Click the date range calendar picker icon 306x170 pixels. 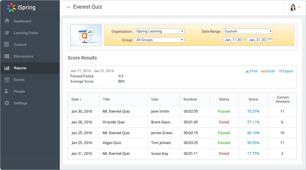[x=270, y=40]
